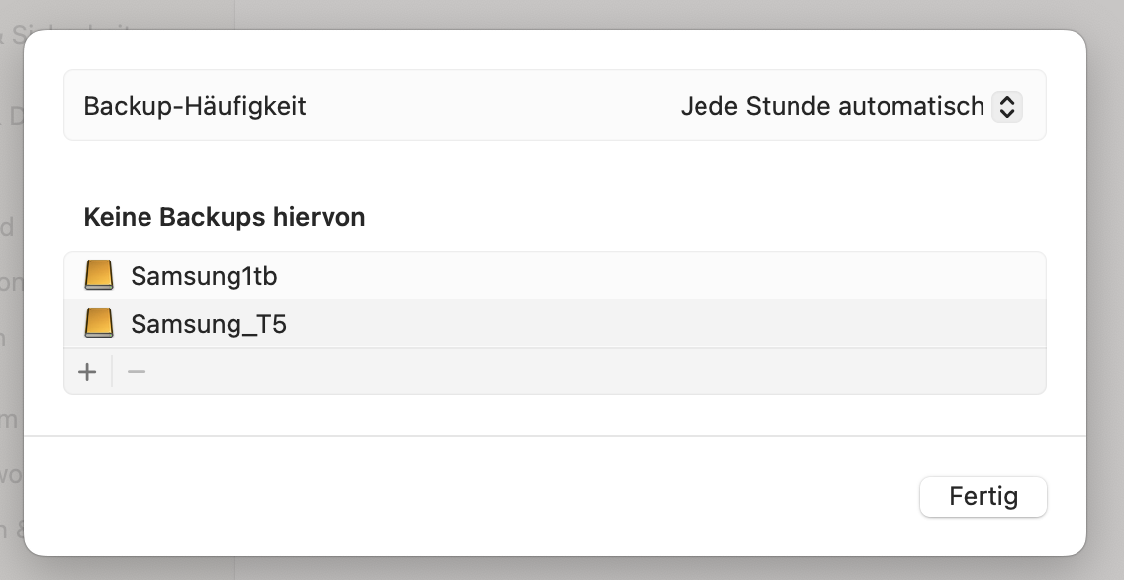Select the Samsung_T5 row in exclusion list
Screen dimensions: 1124x580
tap(554, 324)
